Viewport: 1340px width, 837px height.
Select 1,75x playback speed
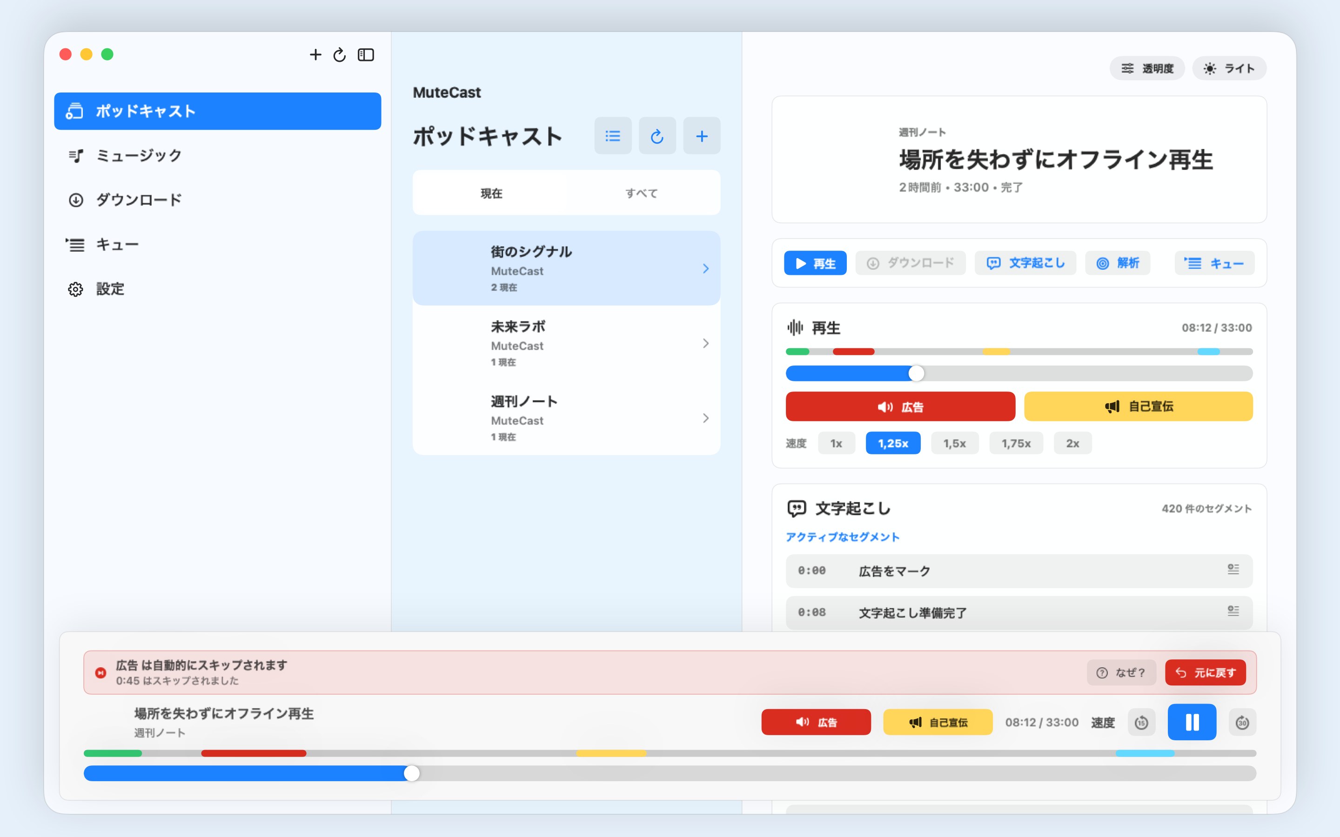[1016, 443]
